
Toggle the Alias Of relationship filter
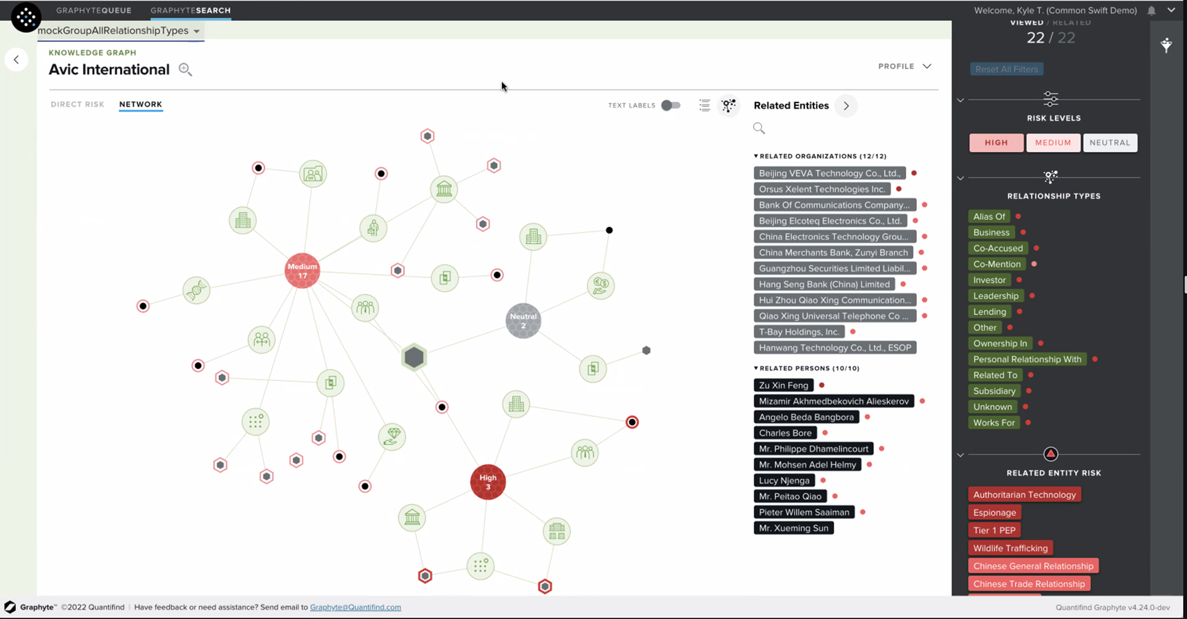point(989,217)
